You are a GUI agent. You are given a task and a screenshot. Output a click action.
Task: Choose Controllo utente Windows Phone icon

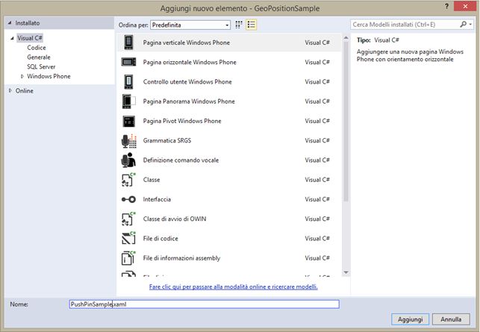point(128,81)
